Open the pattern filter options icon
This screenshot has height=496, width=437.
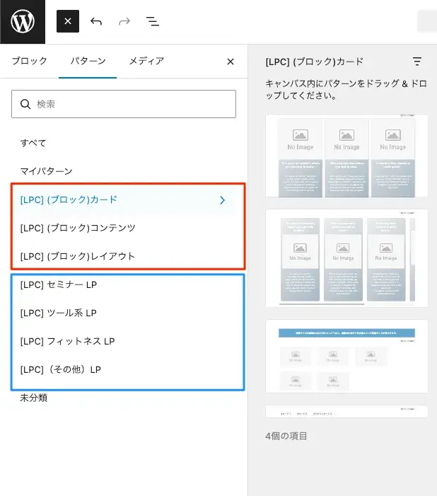click(417, 62)
